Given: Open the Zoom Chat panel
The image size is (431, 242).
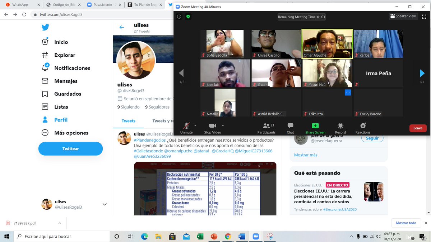Looking at the screenshot, I should 290,128.
